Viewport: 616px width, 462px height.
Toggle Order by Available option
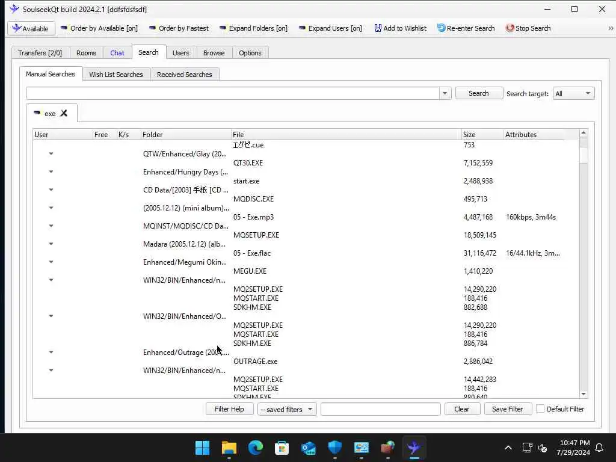tap(99, 28)
